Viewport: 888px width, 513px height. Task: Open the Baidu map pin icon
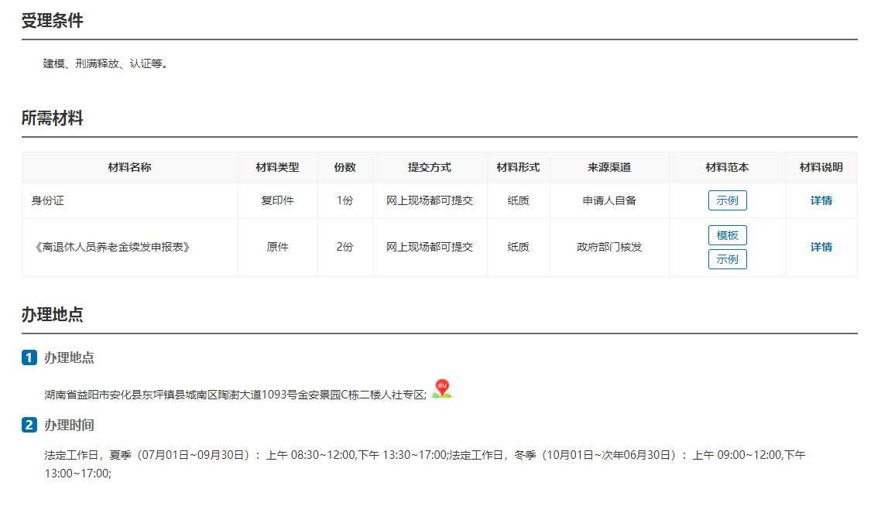pyautogui.click(x=442, y=389)
